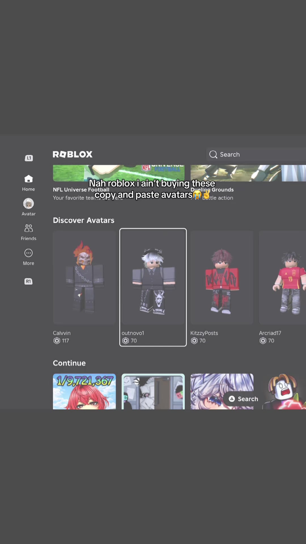Click the Robux icon under outnovo1
306x544 pixels.
pos(126,341)
